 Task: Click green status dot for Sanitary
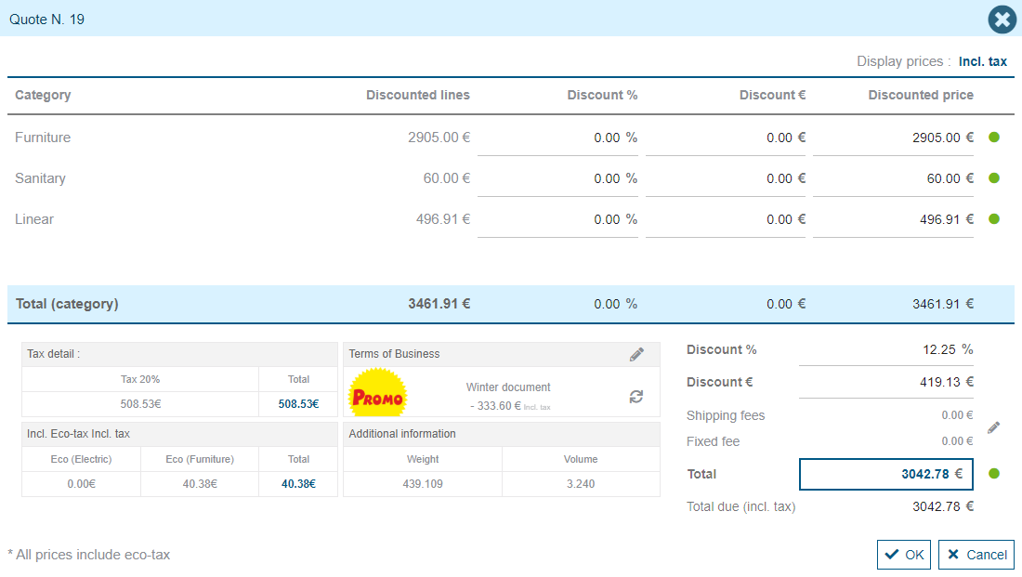tap(994, 178)
